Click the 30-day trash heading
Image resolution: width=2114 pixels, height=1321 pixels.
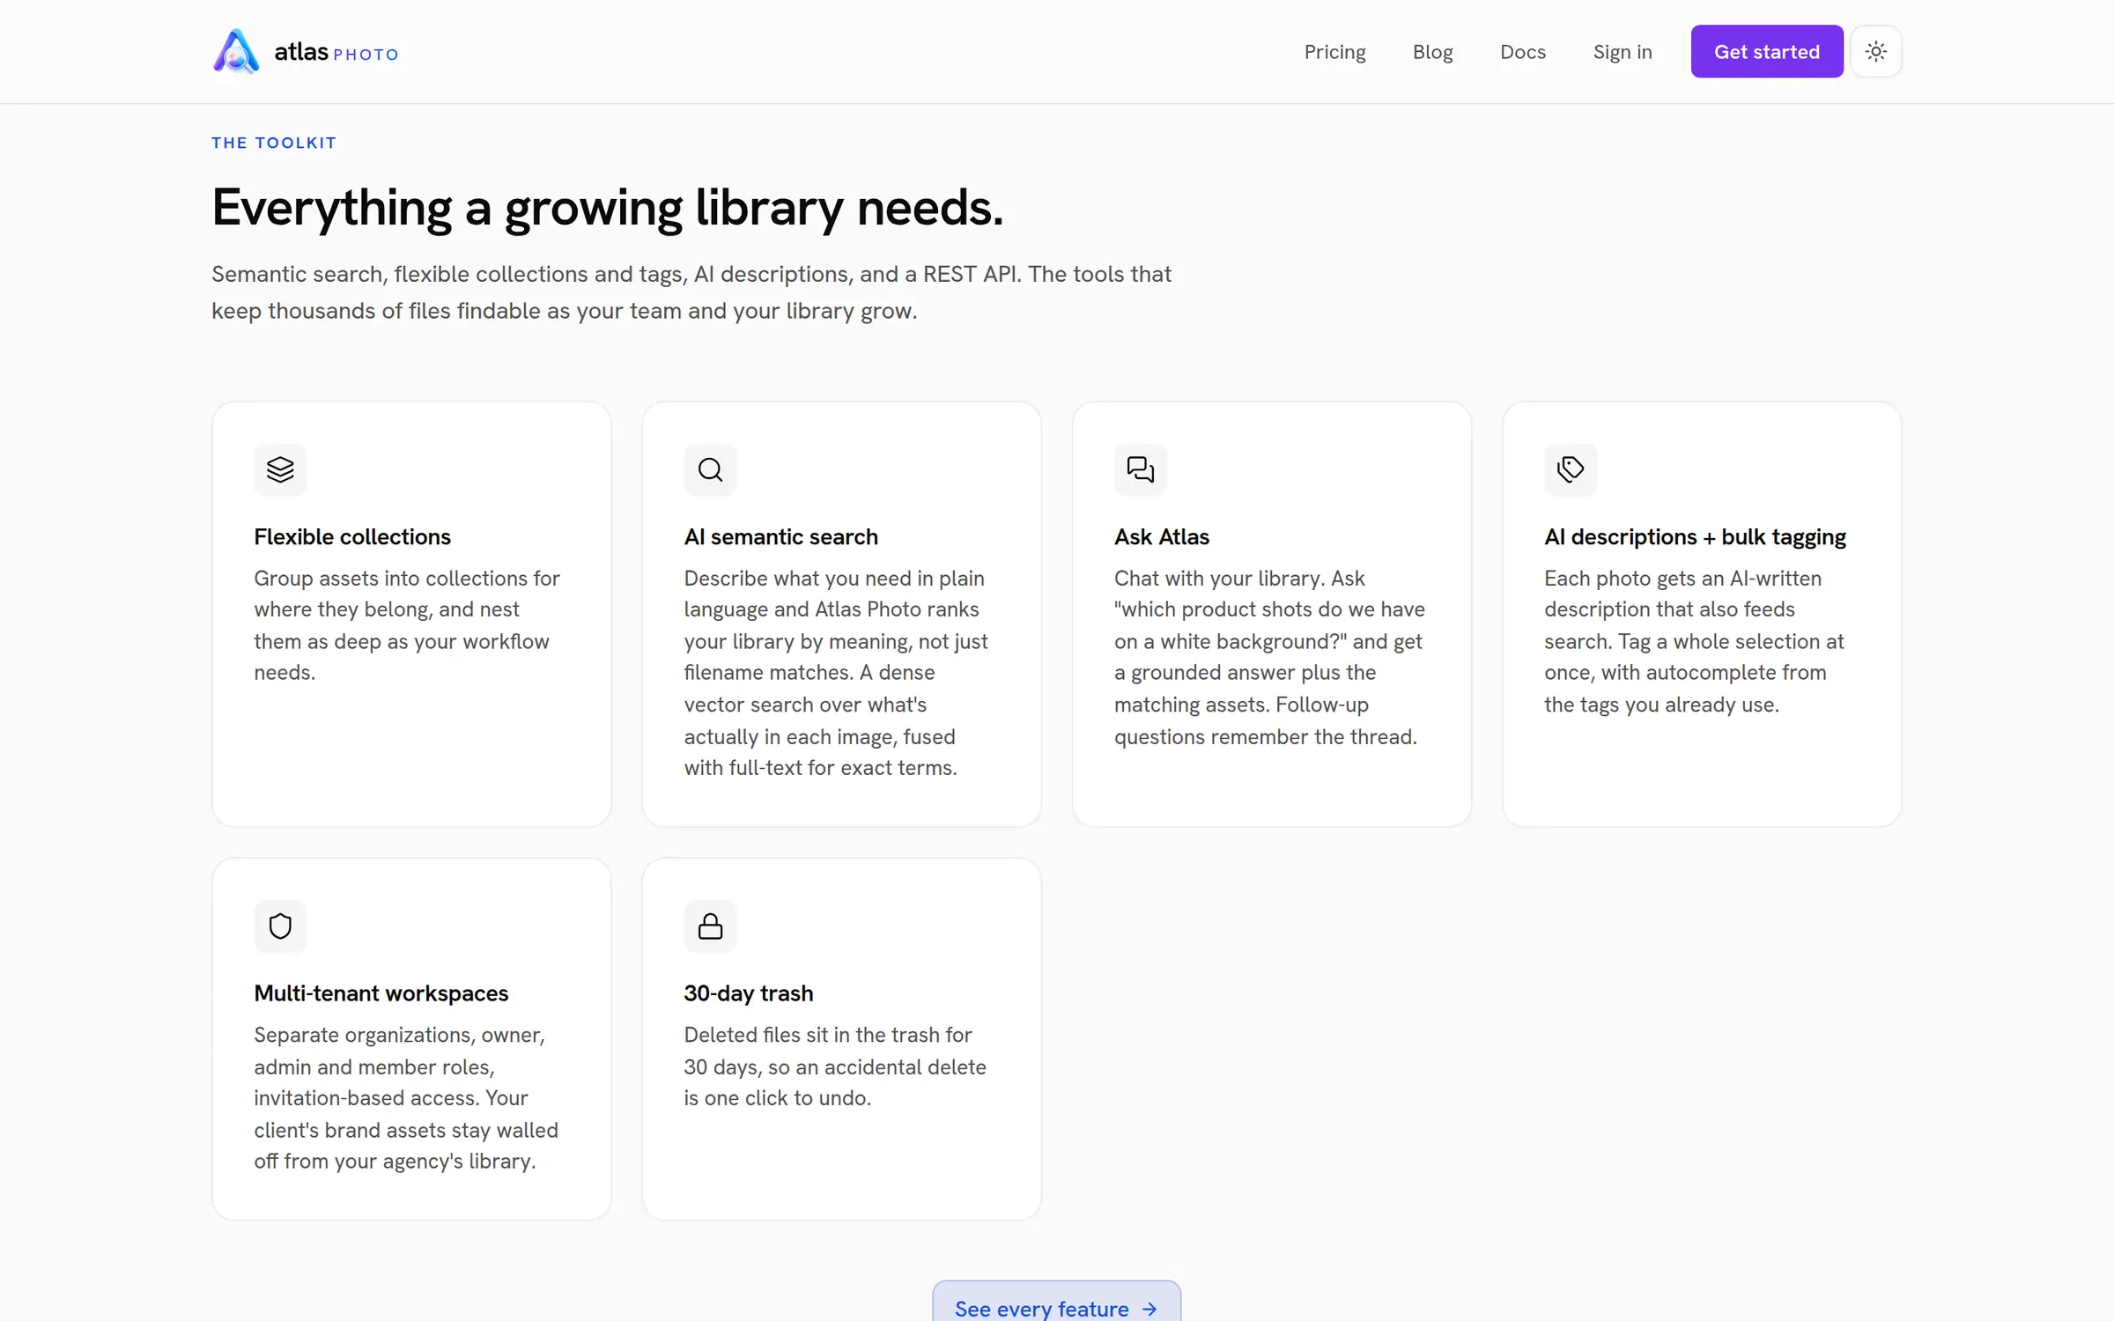click(x=748, y=993)
